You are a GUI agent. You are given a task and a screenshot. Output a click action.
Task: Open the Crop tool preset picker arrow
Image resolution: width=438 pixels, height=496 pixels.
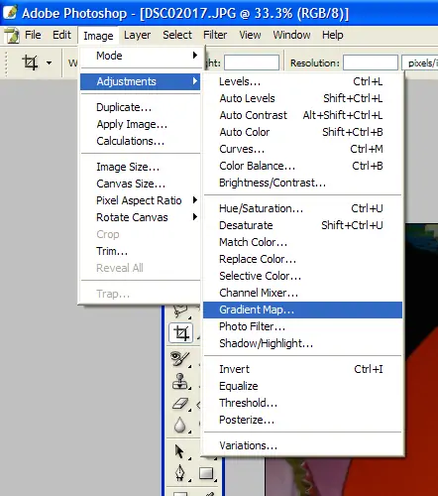[x=49, y=62]
